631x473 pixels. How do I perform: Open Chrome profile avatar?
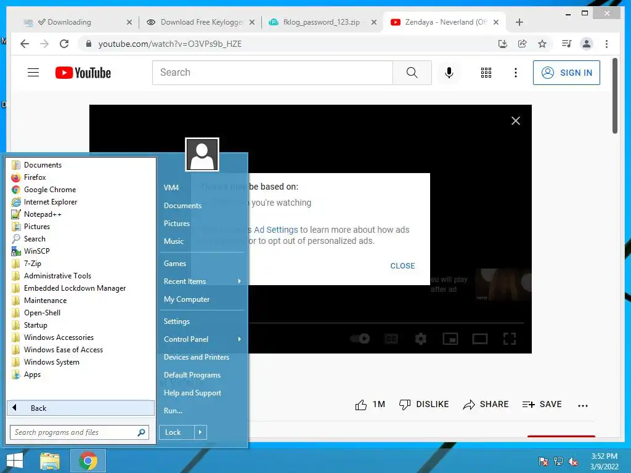587,44
